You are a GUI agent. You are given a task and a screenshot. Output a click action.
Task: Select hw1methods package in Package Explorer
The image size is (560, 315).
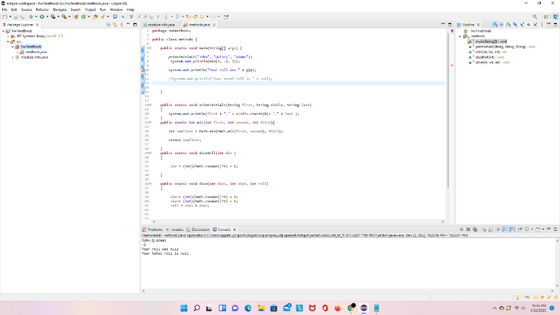(x=31, y=47)
